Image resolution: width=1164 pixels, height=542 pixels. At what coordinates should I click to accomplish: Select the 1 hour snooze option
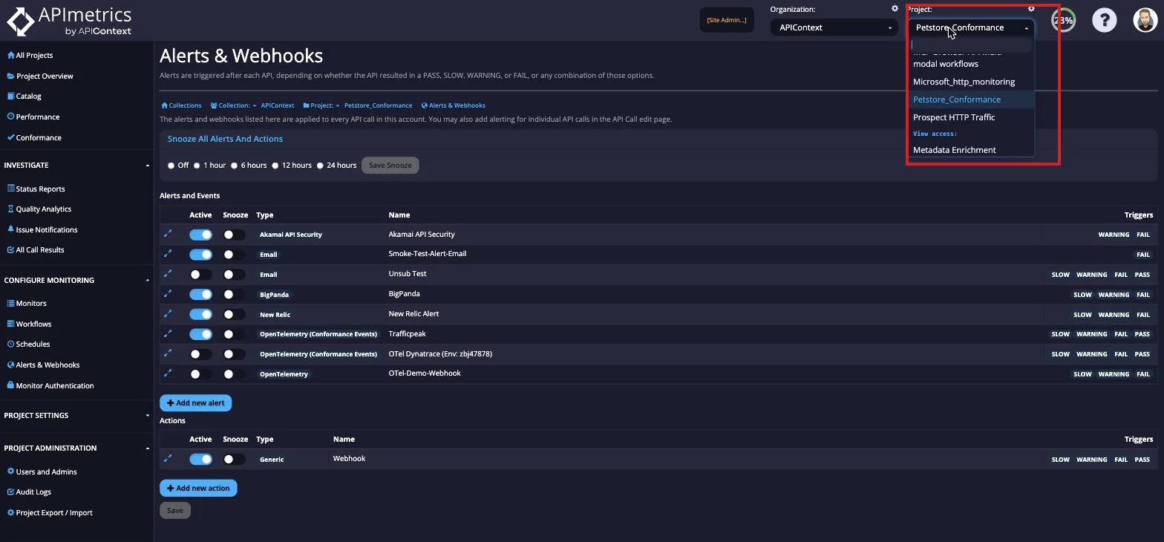pyautogui.click(x=197, y=166)
